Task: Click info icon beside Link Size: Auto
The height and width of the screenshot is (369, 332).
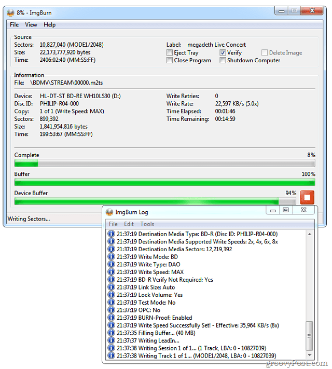Action: click(x=111, y=287)
